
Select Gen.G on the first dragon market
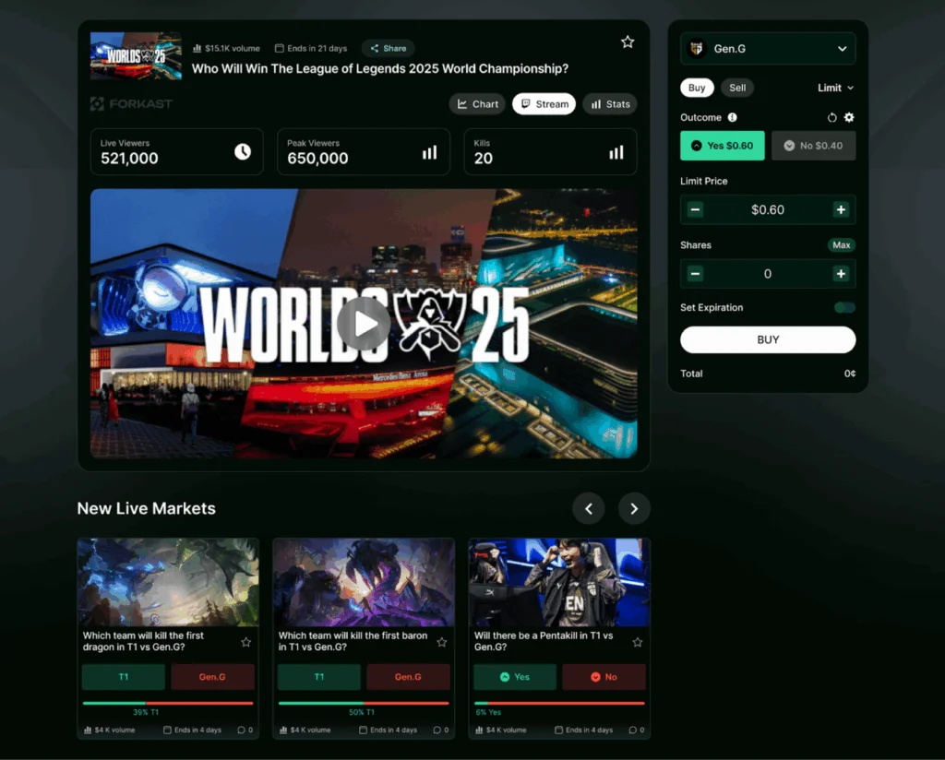tap(212, 676)
